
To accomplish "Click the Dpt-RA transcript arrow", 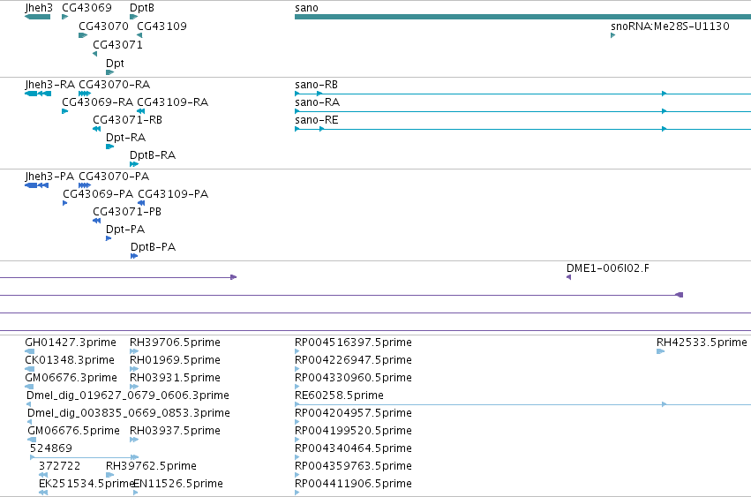I will pos(109,147).
